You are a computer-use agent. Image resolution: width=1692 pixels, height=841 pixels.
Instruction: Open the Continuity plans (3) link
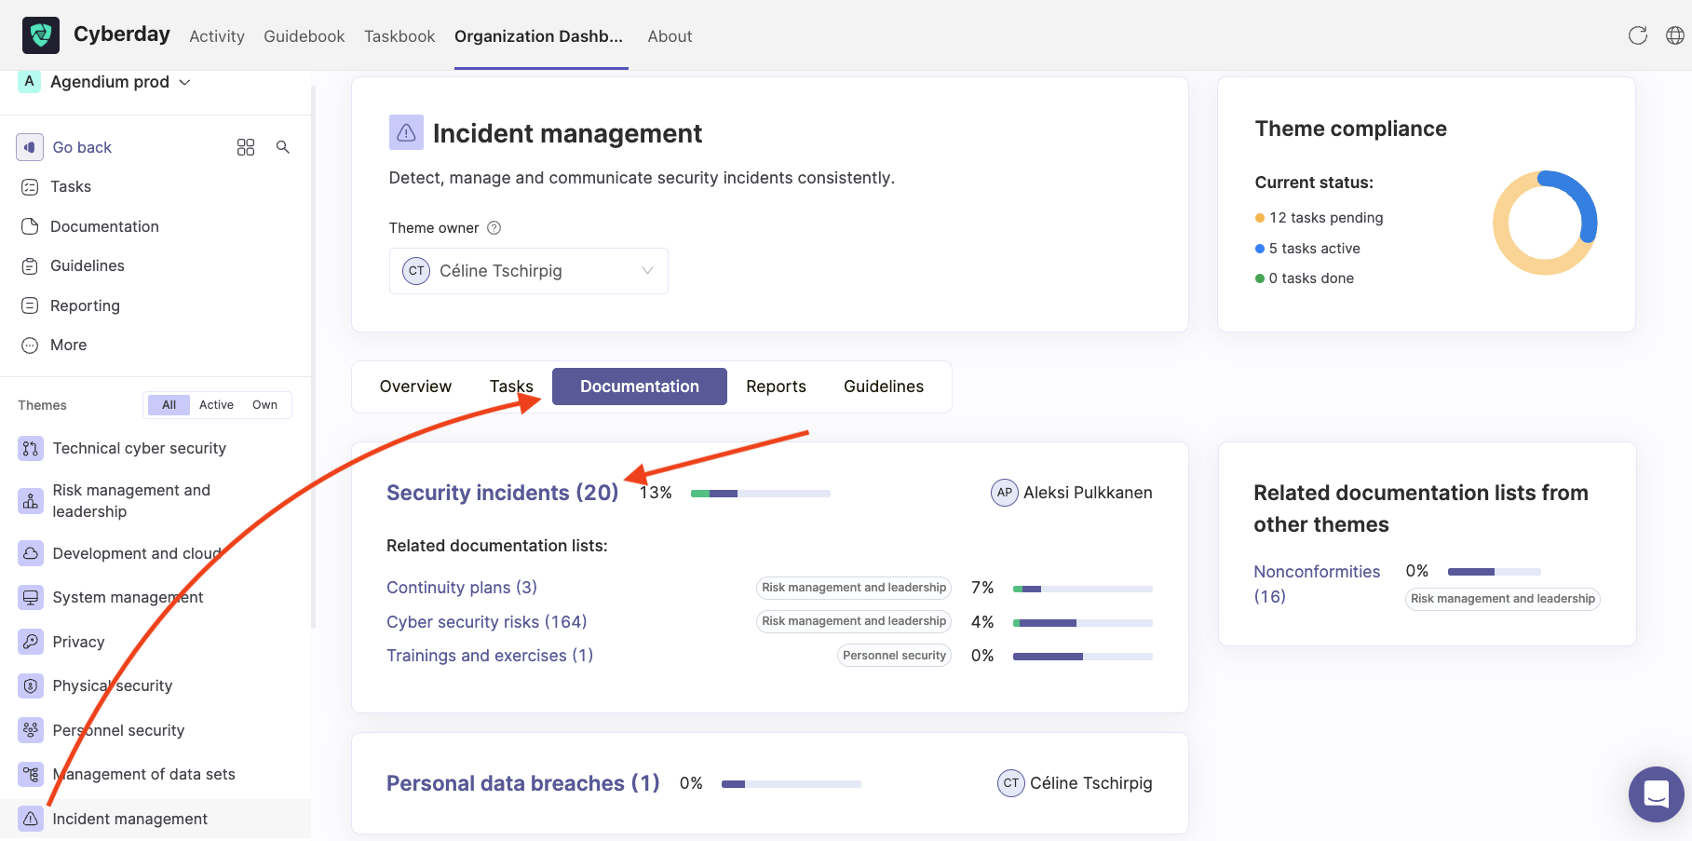click(462, 588)
